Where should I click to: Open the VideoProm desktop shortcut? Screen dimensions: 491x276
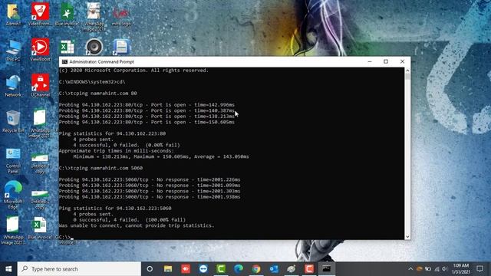(x=40, y=14)
